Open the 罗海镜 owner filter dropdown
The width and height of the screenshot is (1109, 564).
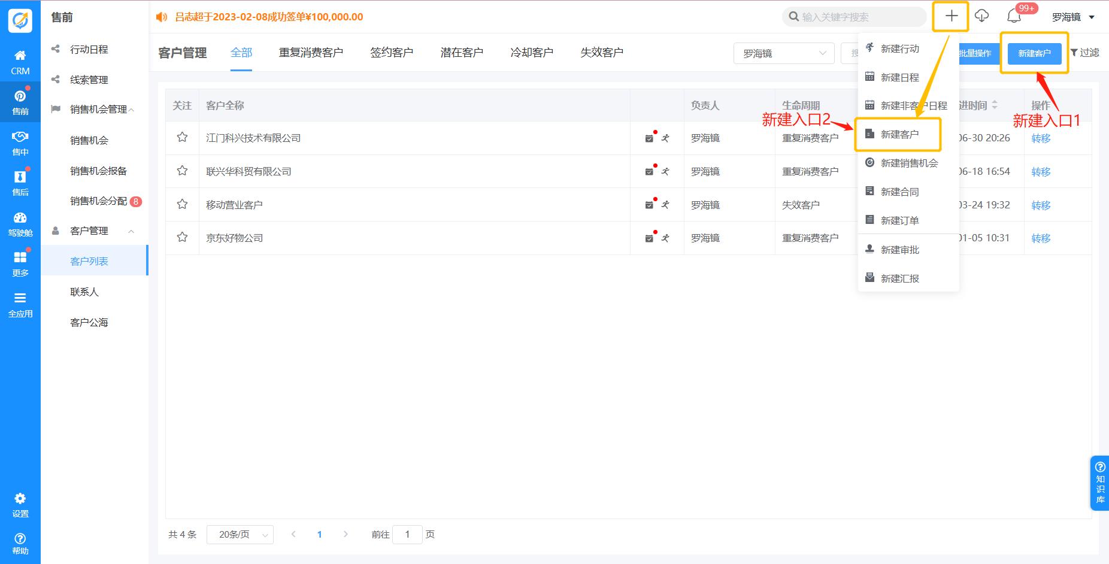point(784,53)
